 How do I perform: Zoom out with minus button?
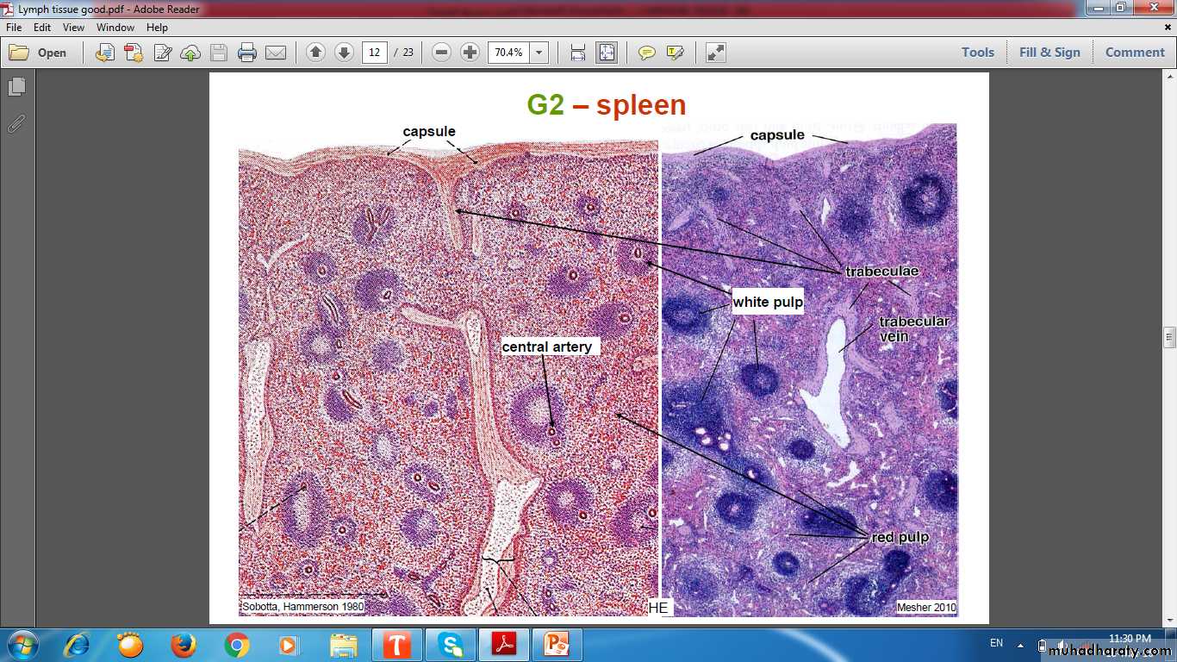pos(441,53)
